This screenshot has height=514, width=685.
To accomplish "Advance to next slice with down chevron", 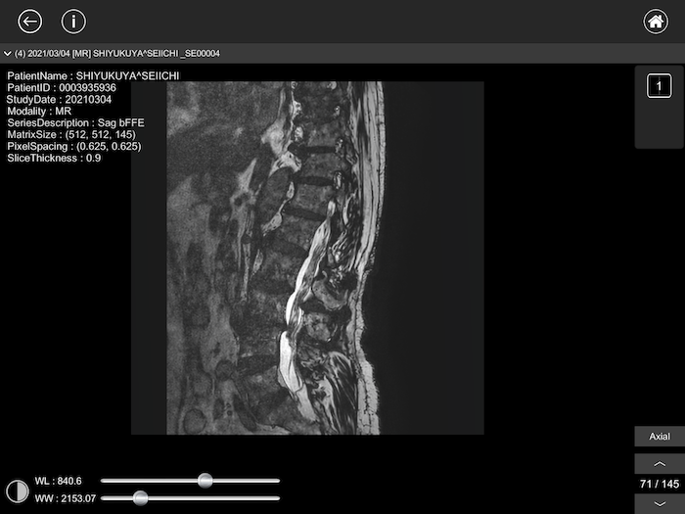I will 659,503.
